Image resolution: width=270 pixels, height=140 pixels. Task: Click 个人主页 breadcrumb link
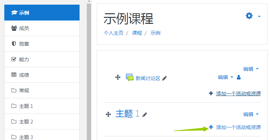(113, 33)
